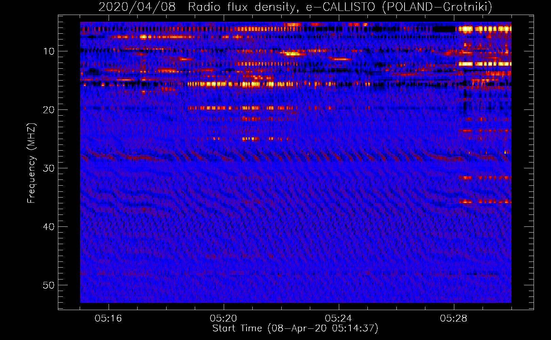The height and width of the screenshot is (340, 551).
Task: Click the 50 frequency tick label
Action: click(x=49, y=285)
